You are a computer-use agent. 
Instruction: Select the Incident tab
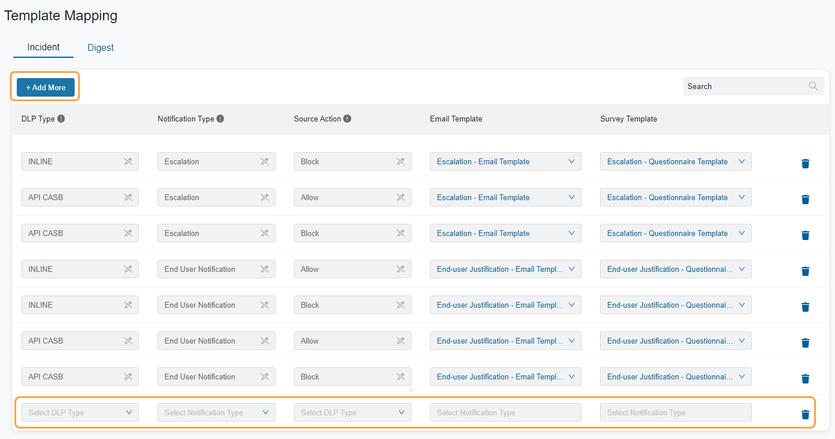pyautogui.click(x=43, y=47)
